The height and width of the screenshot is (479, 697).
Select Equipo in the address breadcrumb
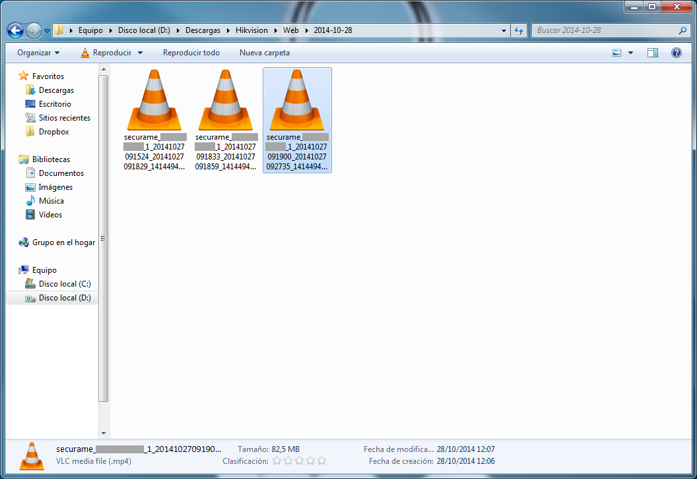pyautogui.click(x=90, y=30)
